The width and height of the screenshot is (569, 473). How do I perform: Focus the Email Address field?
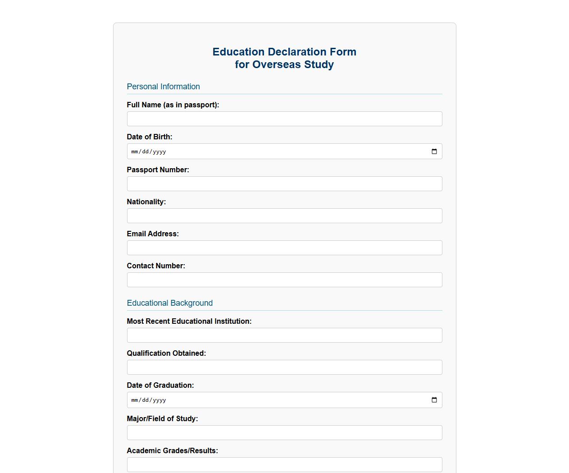(284, 248)
